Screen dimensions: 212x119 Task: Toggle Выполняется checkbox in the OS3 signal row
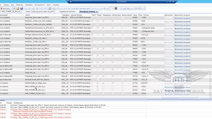click(123, 18)
